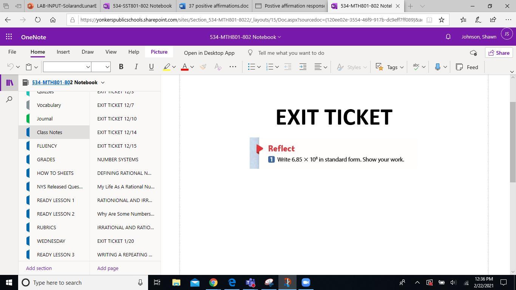This screenshot has height=290, width=516.
Task: Open Zoom from the taskbar
Action: click(306, 282)
